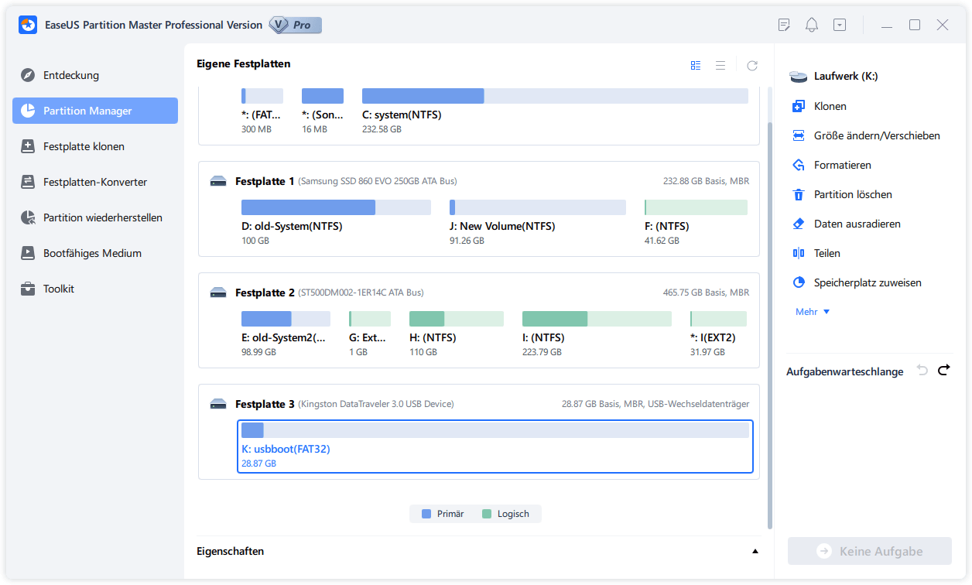
Task: Click the Laufwerk (K:) drive icon
Action: (799, 77)
